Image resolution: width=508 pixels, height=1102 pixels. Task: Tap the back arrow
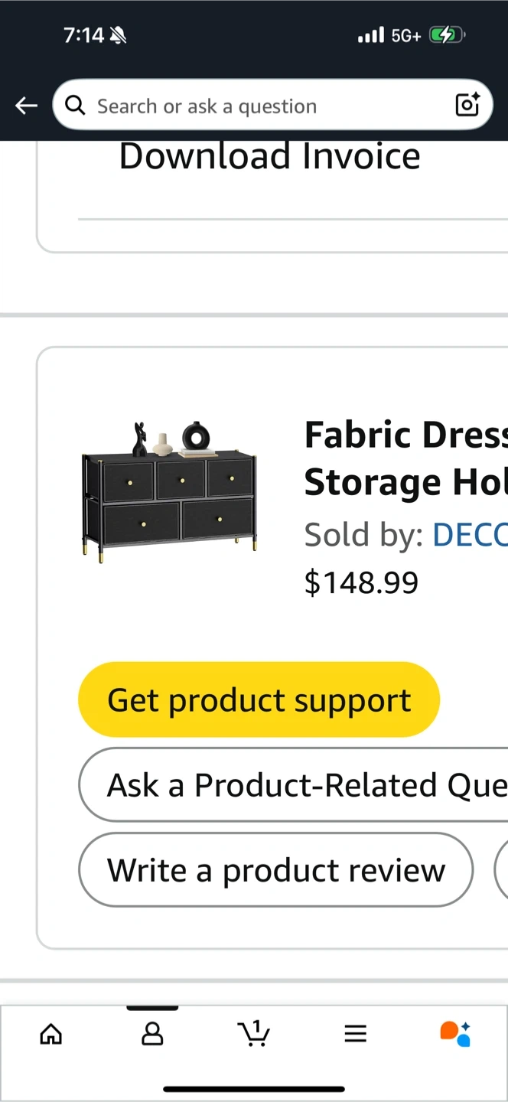pos(27,106)
